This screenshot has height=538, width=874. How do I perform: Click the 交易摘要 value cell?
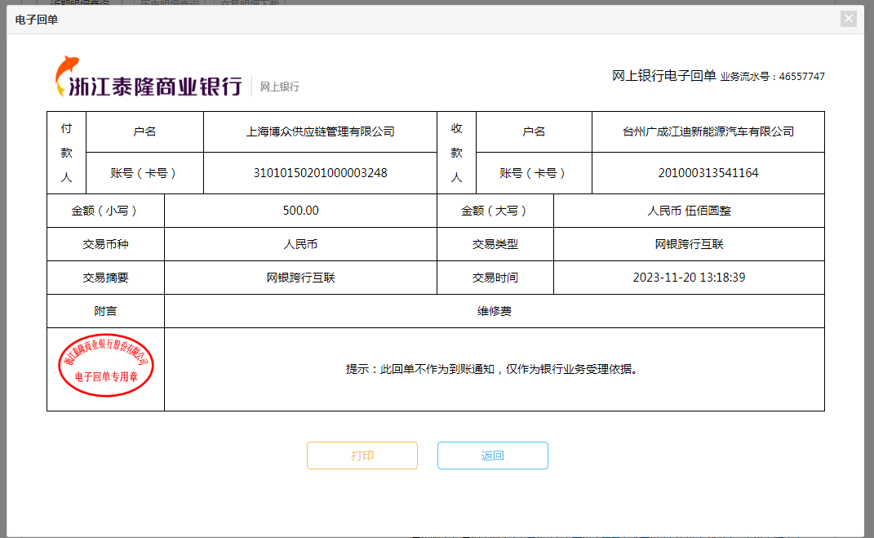[x=300, y=278]
